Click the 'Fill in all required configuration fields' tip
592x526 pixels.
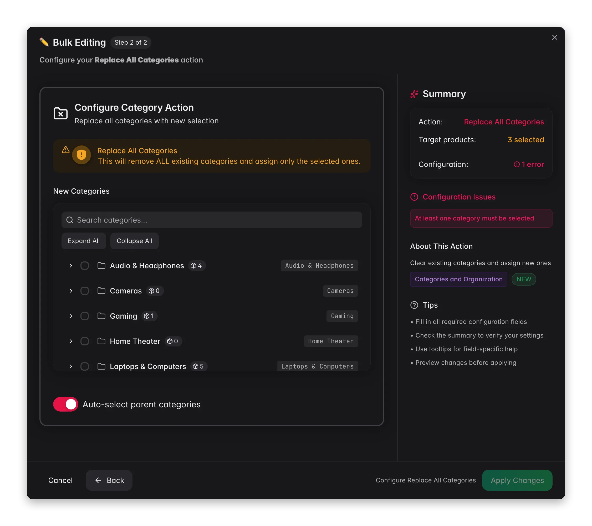(471, 322)
